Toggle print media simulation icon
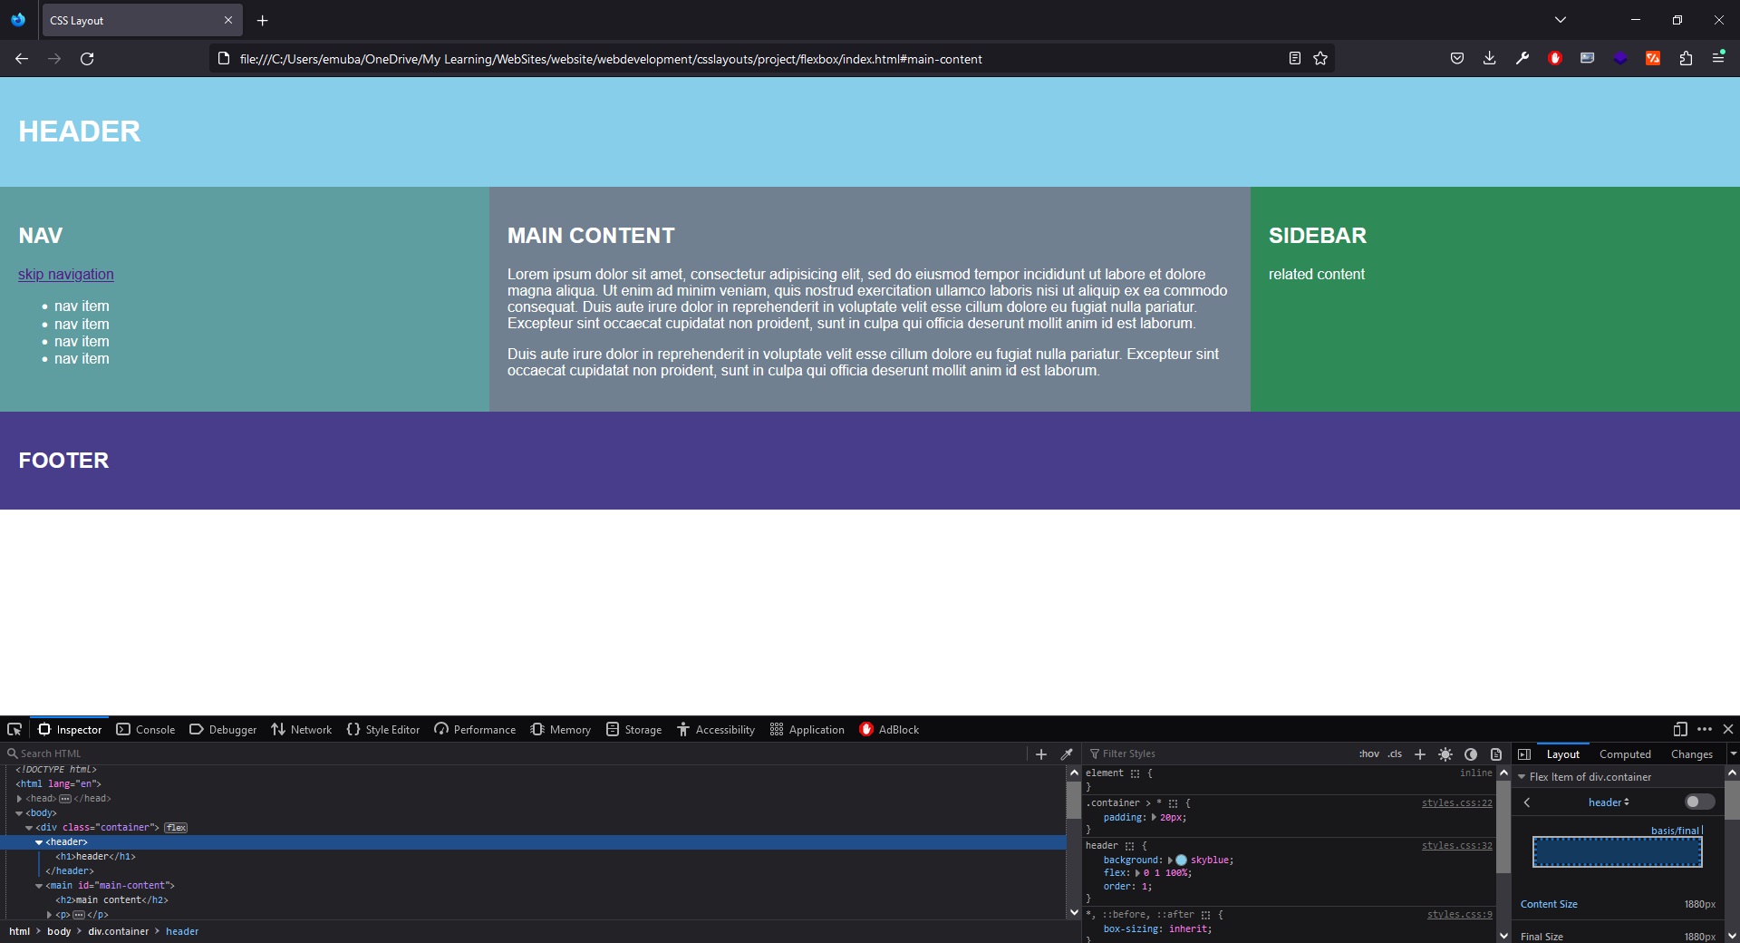This screenshot has width=1740, height=943. click(1496, 753)
